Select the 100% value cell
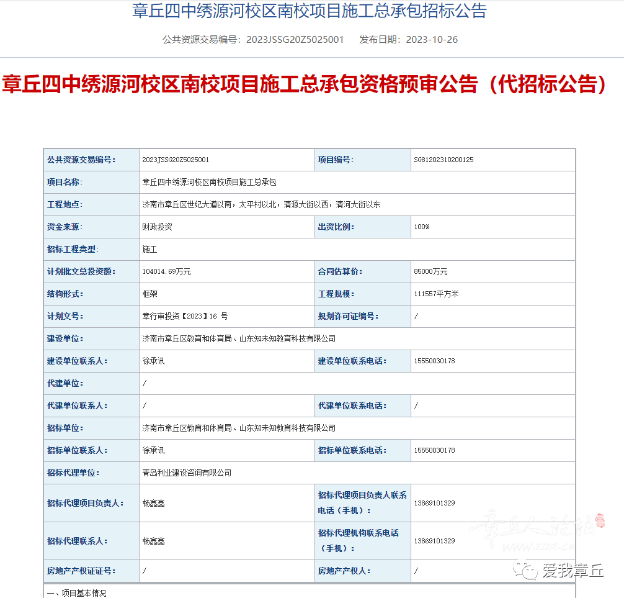 coord(493,227)
